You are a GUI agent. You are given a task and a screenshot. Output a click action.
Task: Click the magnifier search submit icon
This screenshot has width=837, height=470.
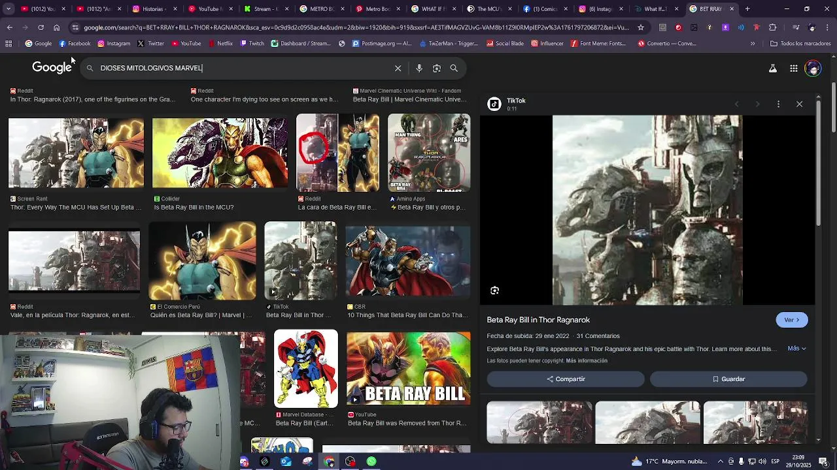454,68
